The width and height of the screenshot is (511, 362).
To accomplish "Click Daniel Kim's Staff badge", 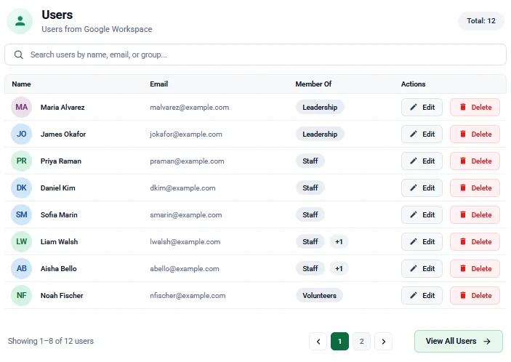I will (310, 188).
